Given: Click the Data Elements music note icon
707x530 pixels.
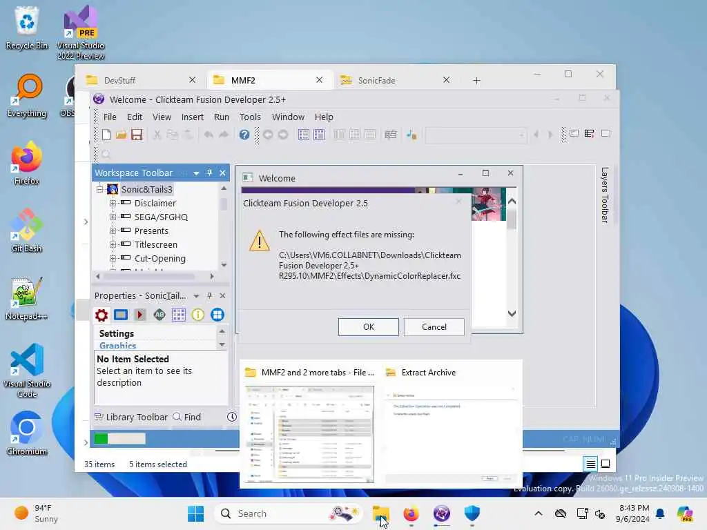Looking at the screenshot, I should pos(411,135).
